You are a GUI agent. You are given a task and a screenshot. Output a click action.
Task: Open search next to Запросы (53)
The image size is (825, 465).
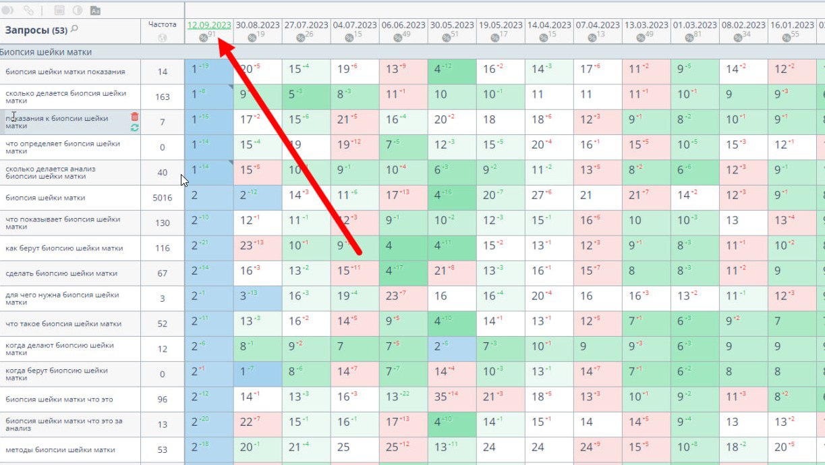coord(74,29)
